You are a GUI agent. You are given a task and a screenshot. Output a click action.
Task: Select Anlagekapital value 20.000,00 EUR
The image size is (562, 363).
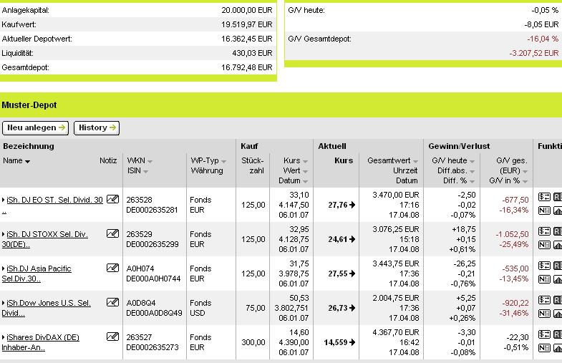[246, 10]
